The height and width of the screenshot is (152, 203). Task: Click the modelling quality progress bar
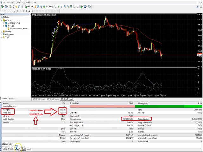tap(136, 106)
